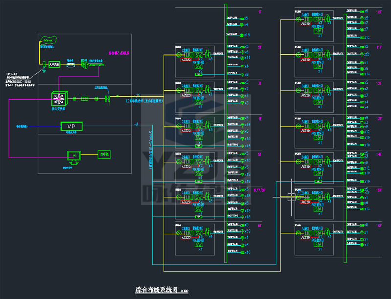Select the 12F floor label

pos(379,83)
